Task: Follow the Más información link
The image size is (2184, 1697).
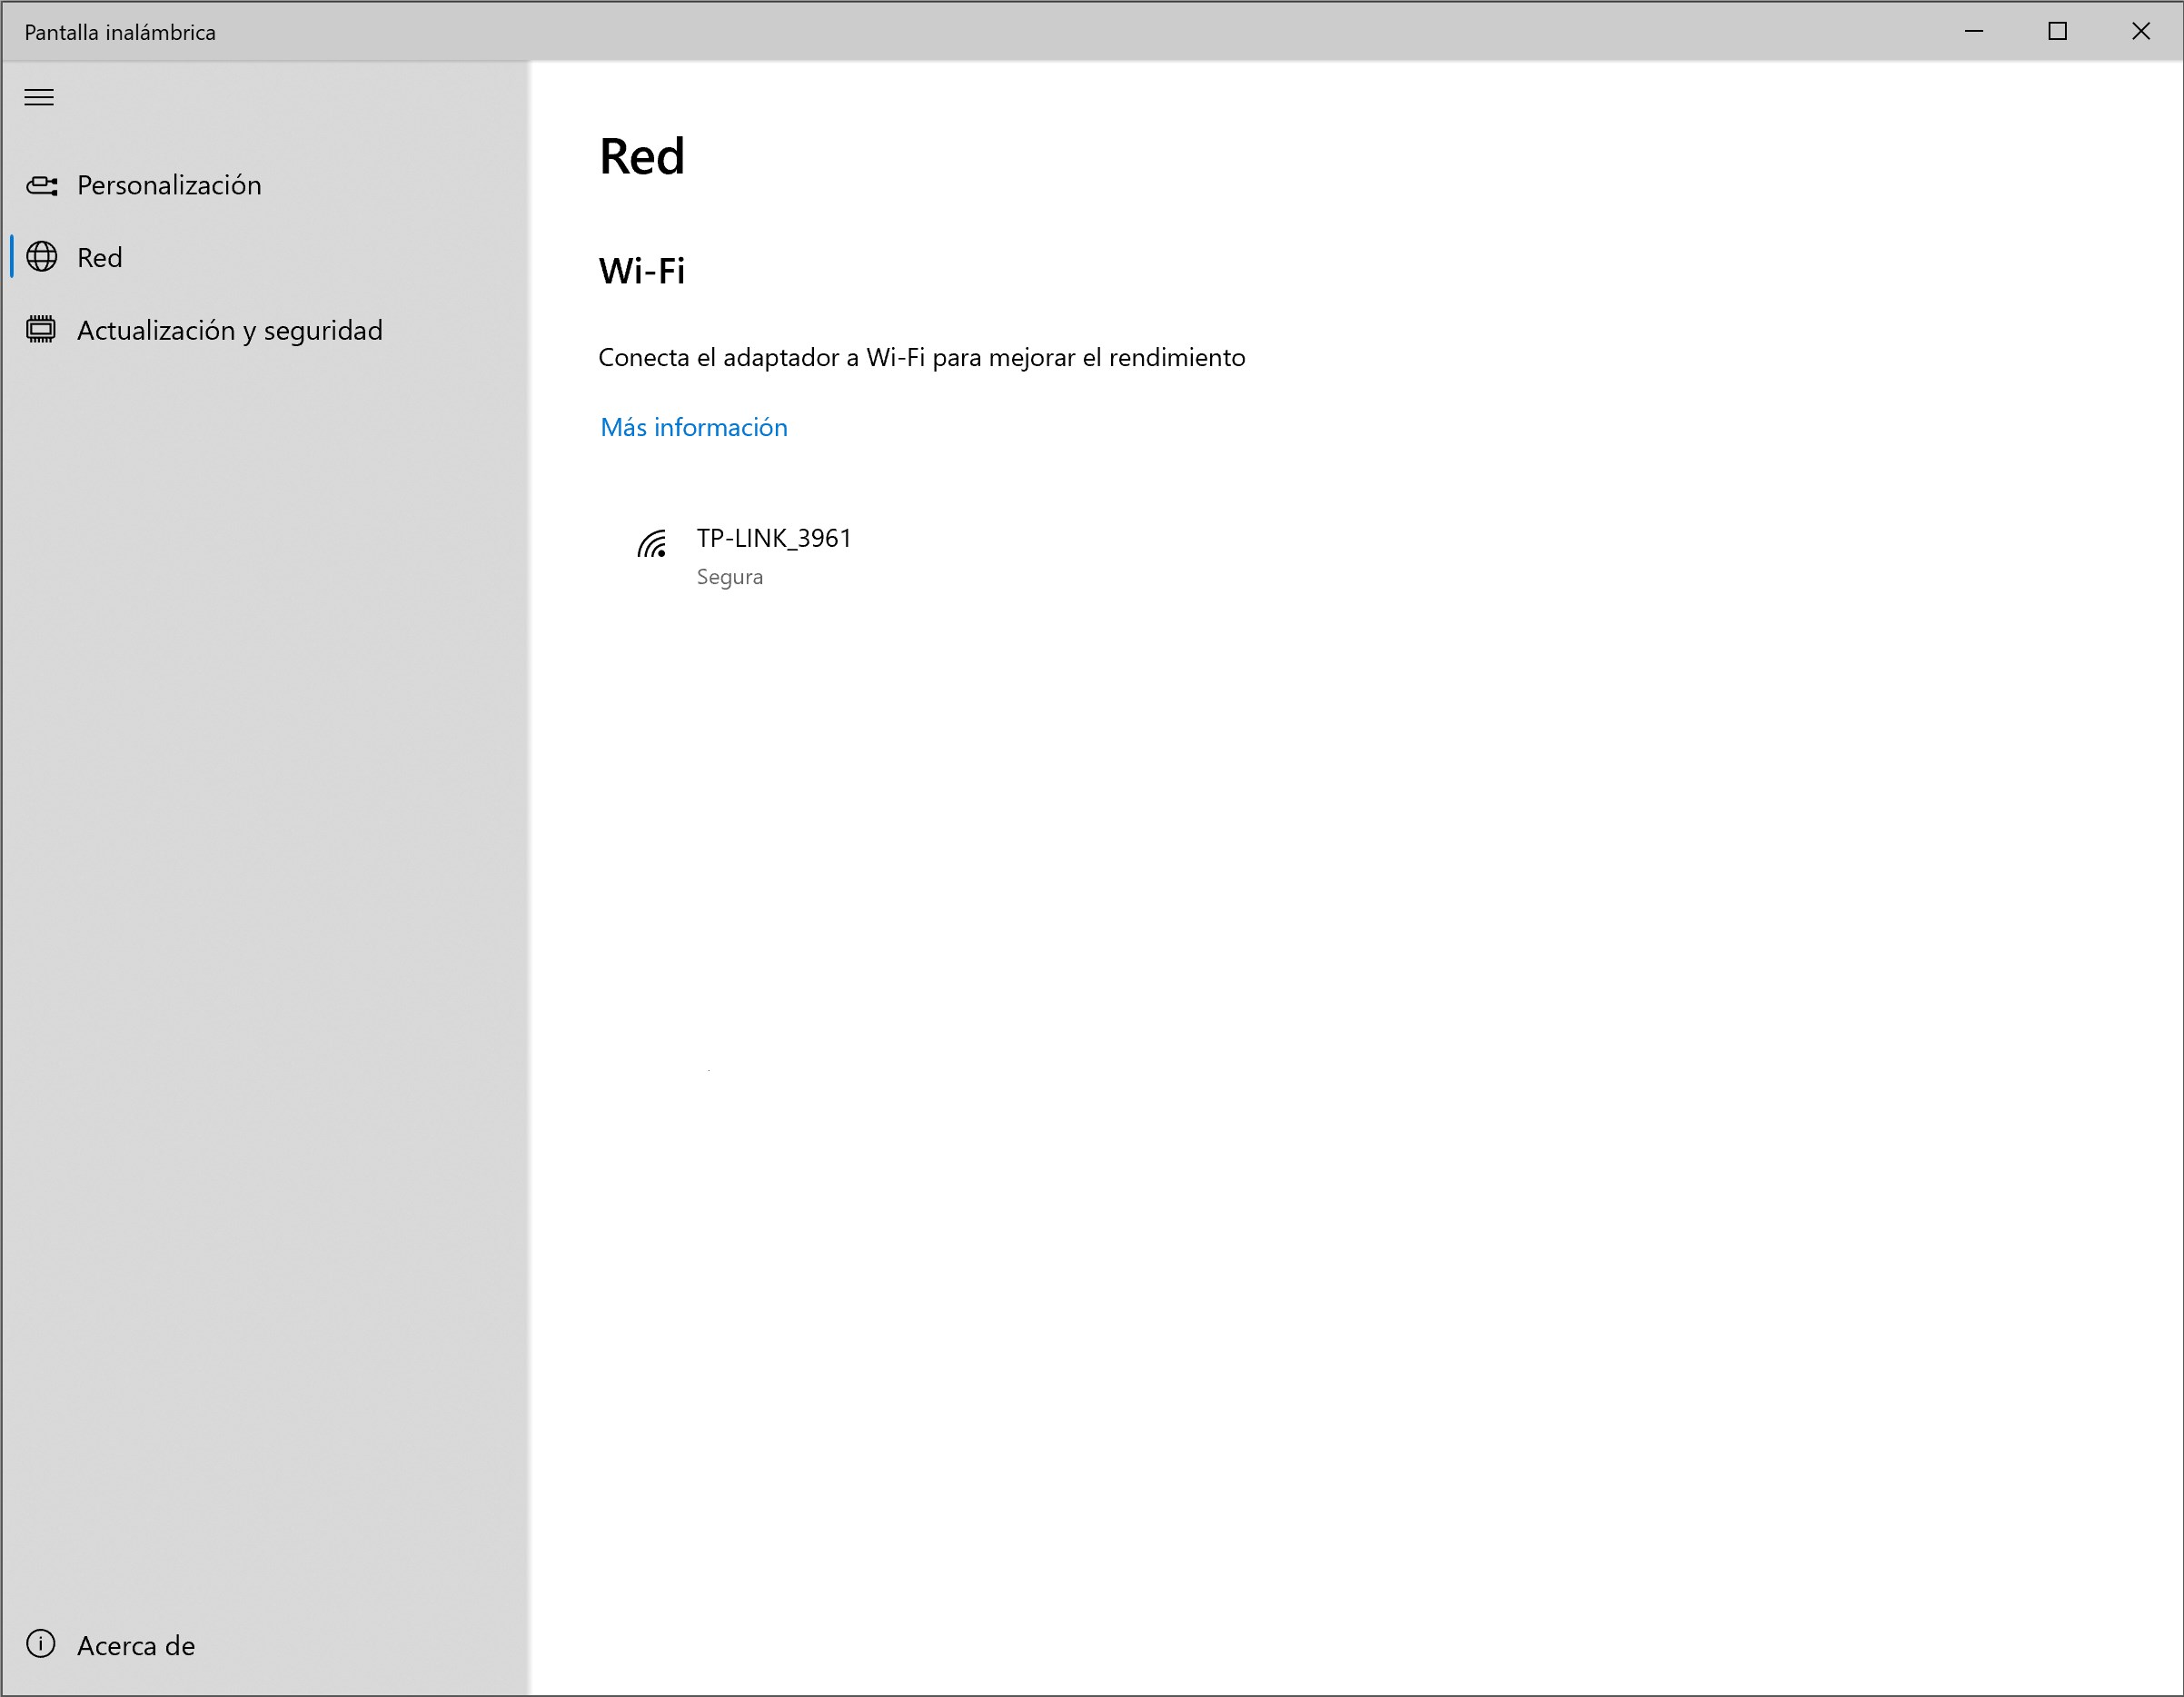Action: pos(694,427)
